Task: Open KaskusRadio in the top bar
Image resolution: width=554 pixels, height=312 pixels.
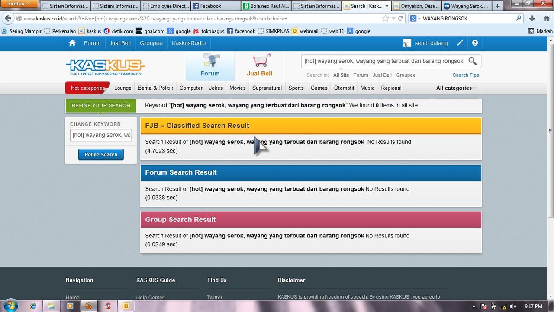Action: 189,43
